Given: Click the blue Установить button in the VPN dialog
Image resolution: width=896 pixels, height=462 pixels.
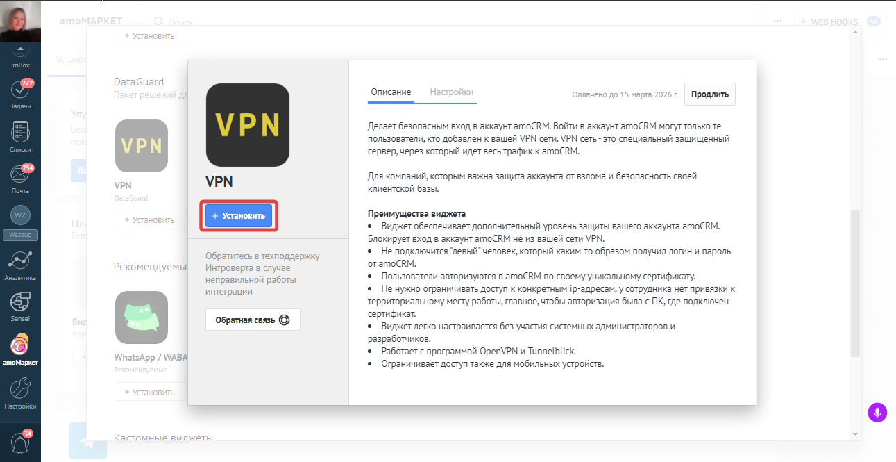Looking at the screenshot, I should tap(239, 216).
